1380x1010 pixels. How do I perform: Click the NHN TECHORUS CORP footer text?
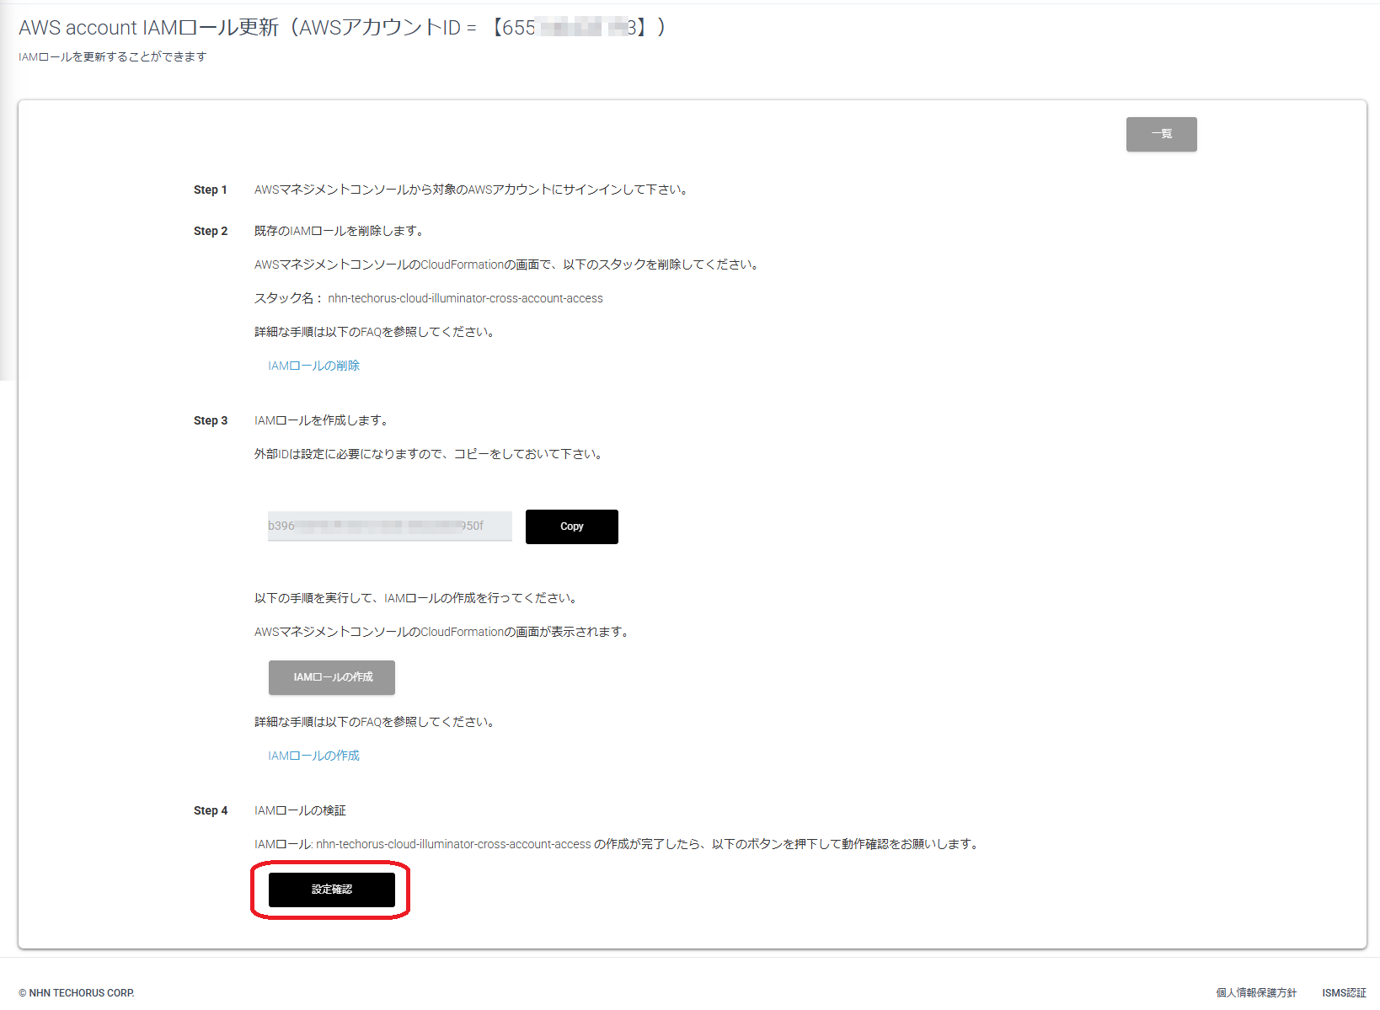point(76,992)
